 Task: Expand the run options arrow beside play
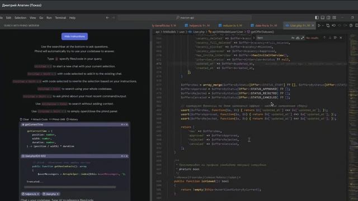[323, 26]
